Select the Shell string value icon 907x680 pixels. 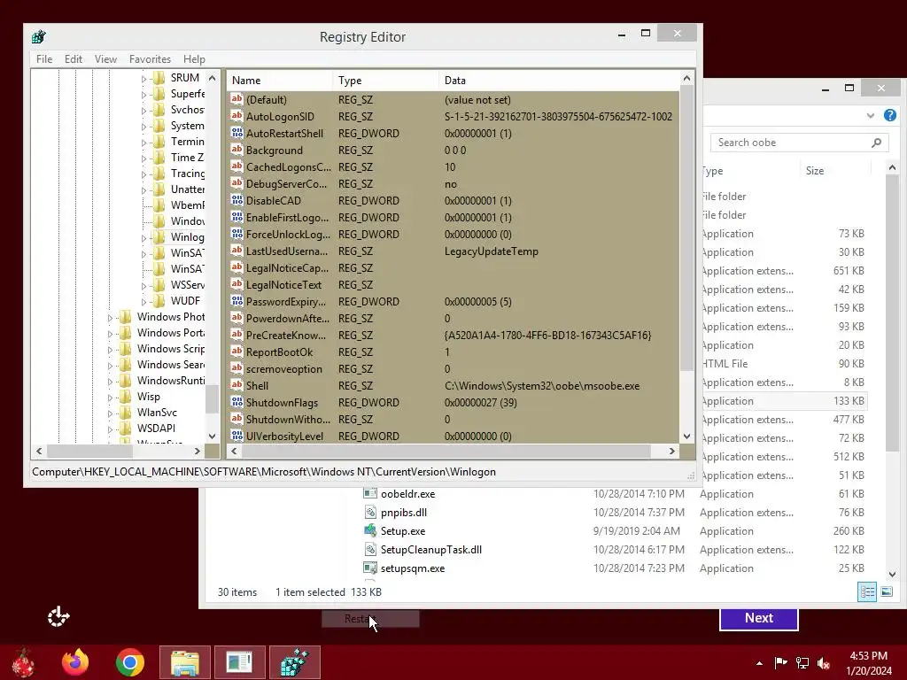click(x=236, y=385)
